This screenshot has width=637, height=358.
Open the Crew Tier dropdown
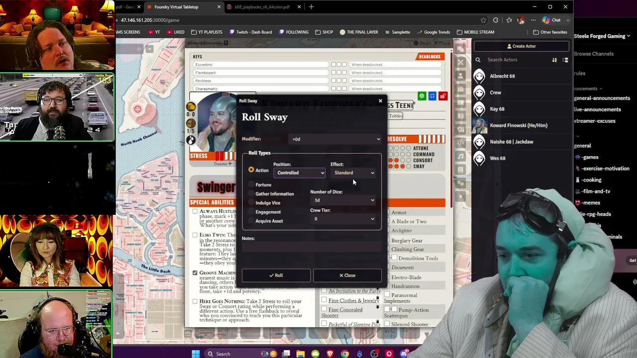point(343,219)
